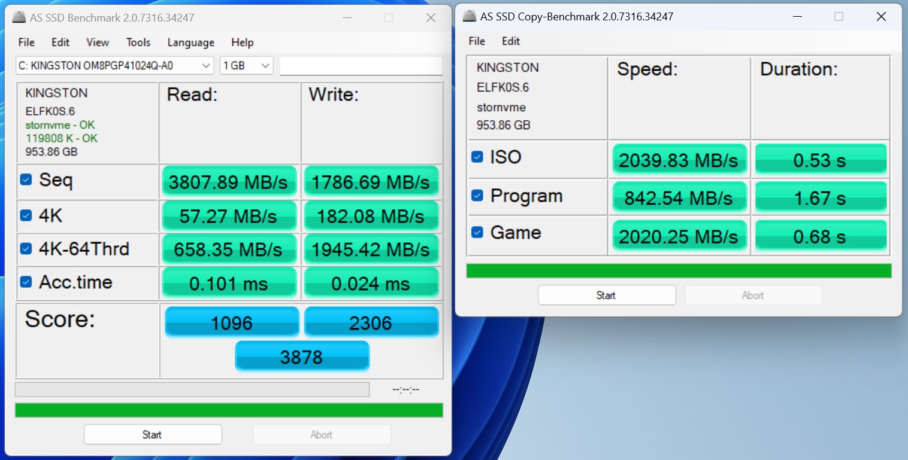Click the AS SSD Benchmark title bar icon
The height and width of the screenshot is (460, 908).
[x=20, y=18]
